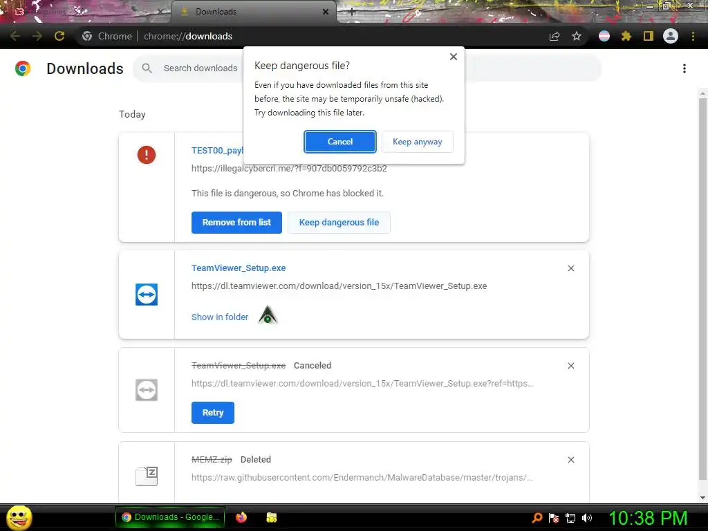
Task: Click the Chrome site info icon in address bar
Action: [87, 36]
